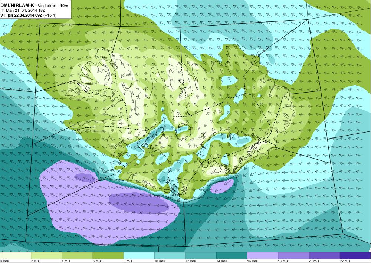The height and width of the screenshot is (263, 371).
Task: Click the "22 m/s" legend label
Action: [x=345, y=261]
